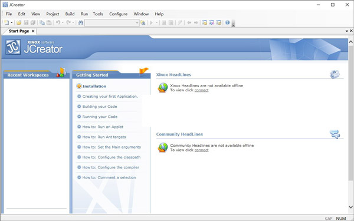
Task: Click the Save All toolbar icon
Action: click(x=33, y=22)
